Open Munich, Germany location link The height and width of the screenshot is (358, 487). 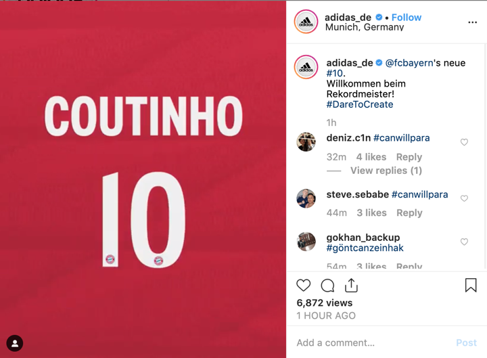(x=365, y=27)
